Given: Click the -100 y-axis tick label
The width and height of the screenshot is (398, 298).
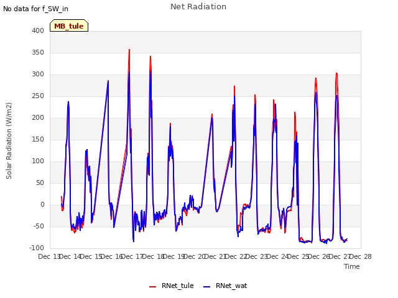Looking at the screenshot, I should [x=37, y=248].
